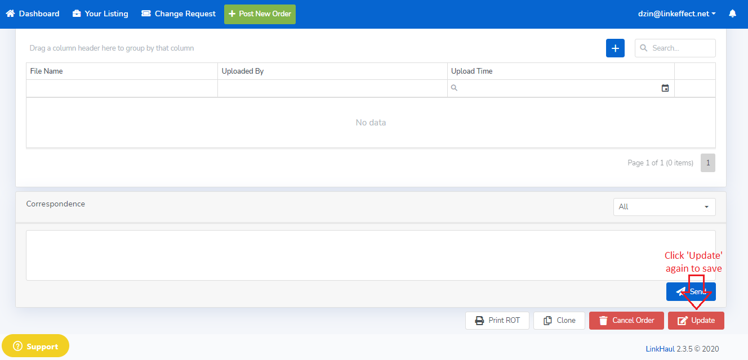The width and height of the screenshot is (748, 360).
Task: Sort by the Uploaded By column header
Action: coord(243,71)
